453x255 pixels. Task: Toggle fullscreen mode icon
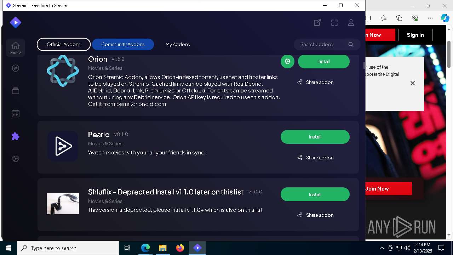334,23
